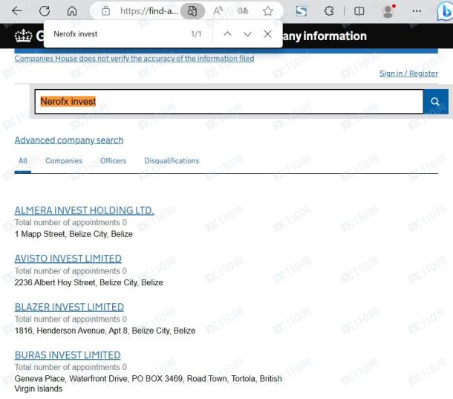The image size is (453, 399).
Task: Click address "Geneva Place, Waterfront Drive"
Action: pos(149,383)
